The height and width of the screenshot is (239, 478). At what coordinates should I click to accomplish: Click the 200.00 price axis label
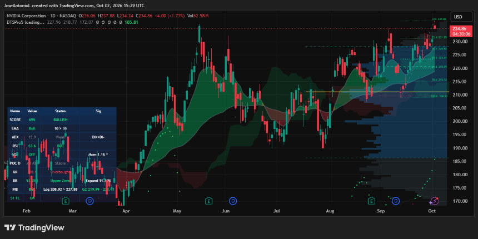[460, 121]
